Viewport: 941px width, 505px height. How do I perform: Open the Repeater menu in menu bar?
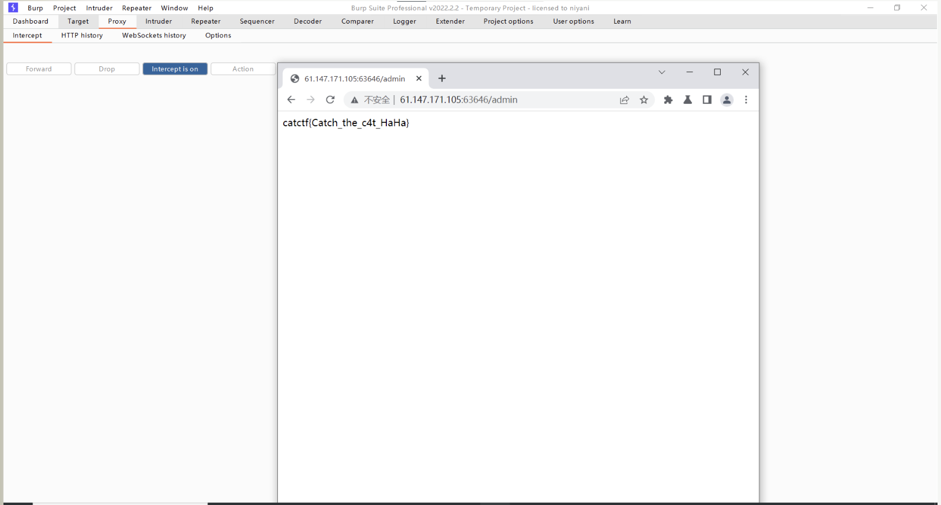click(137, 8)
